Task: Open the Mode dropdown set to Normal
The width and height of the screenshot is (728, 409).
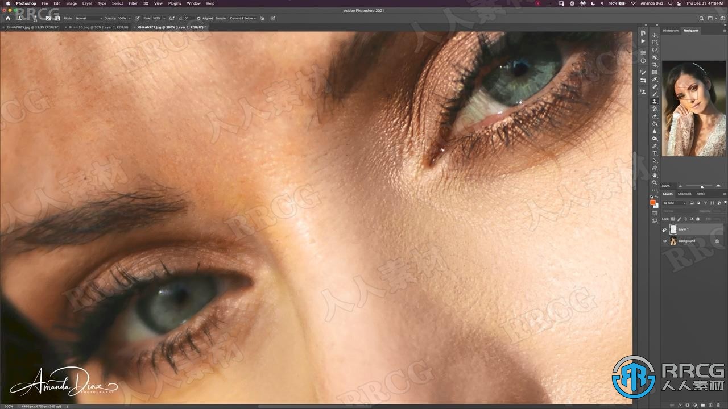Action: pyautogui.click(x=89, y=18)
